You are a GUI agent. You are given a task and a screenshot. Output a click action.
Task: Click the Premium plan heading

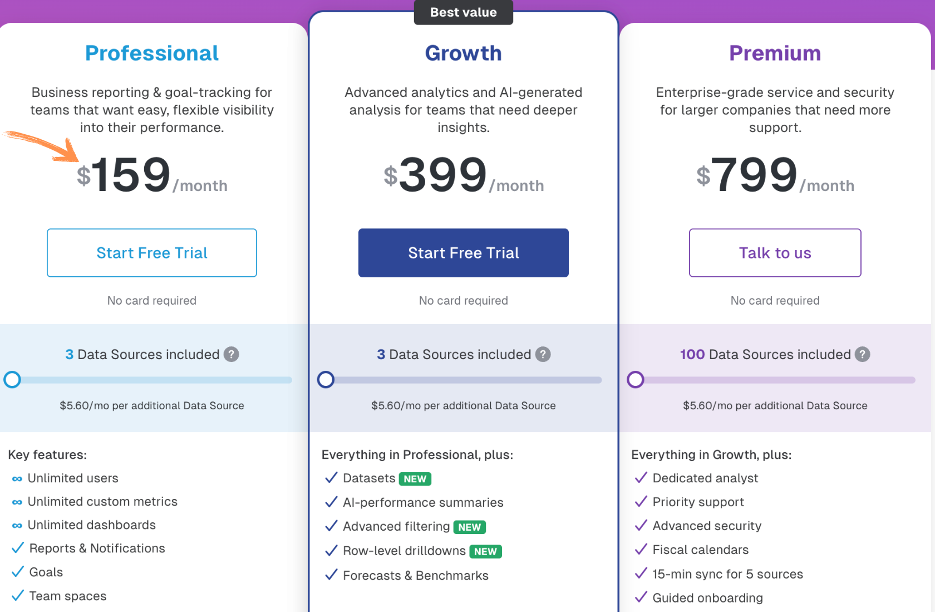coord(775,53)
